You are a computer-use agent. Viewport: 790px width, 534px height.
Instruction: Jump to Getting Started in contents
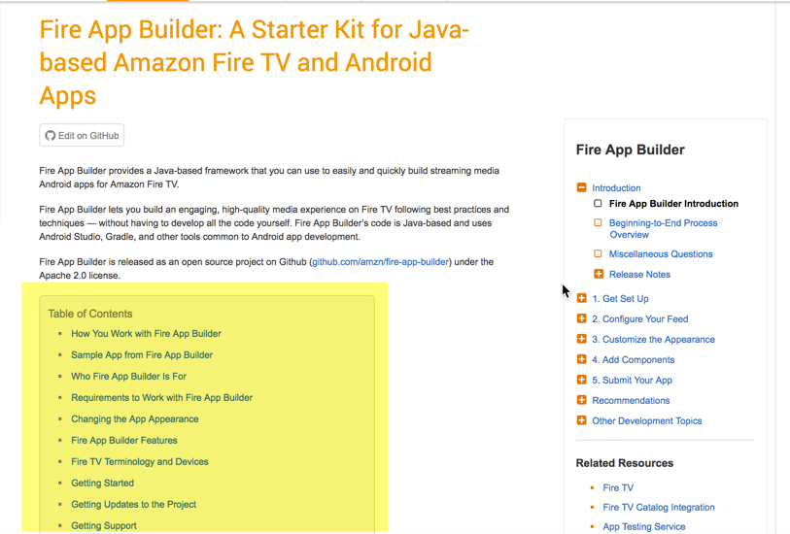(x=102, y=484)
